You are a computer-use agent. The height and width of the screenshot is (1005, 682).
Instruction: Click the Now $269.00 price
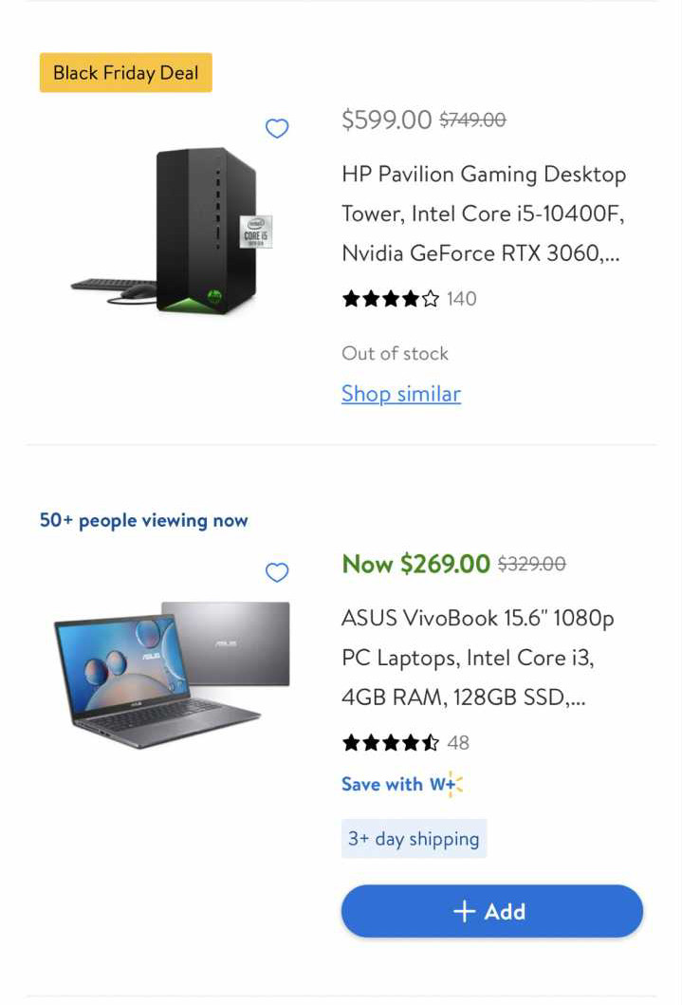(415, 564)
